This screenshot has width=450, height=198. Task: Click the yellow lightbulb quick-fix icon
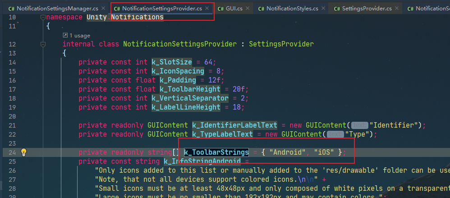(24, 152)
